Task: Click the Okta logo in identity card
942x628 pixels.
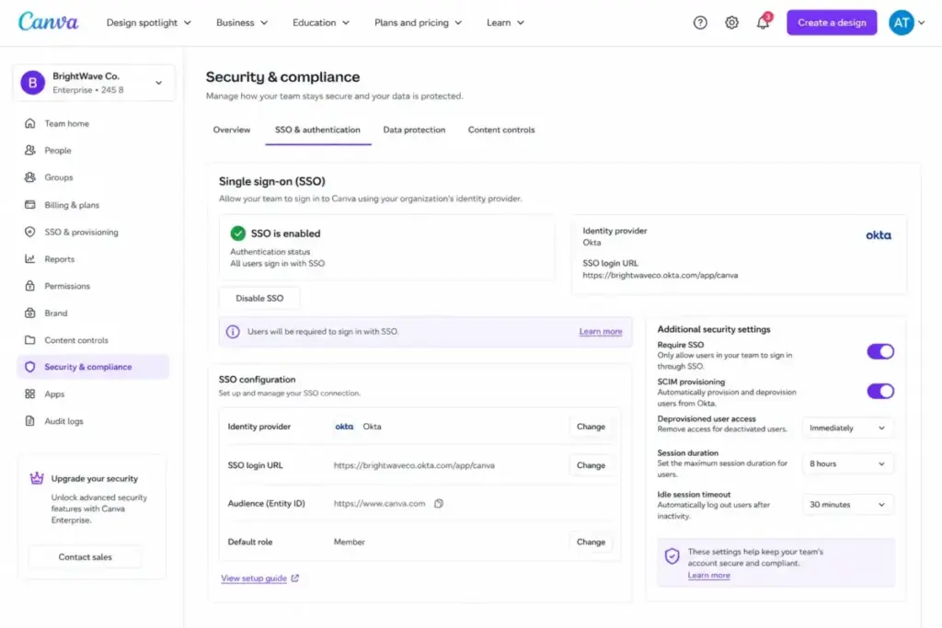Action: (879, 235)
